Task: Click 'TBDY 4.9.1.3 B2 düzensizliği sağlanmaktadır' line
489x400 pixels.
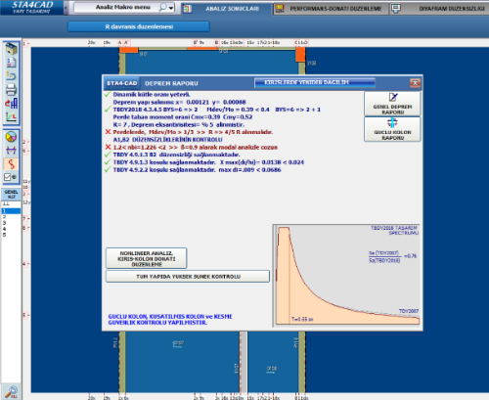Action: 176,155
